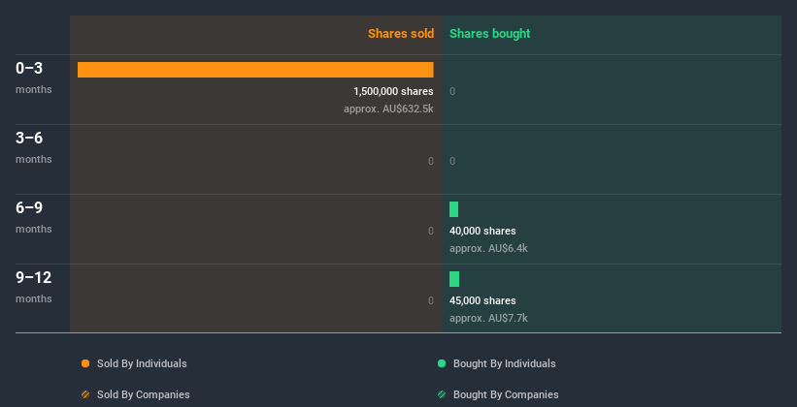Click the striped Bought By Companies legend icon
The height and width of the screenshot is (407, 797).
click(x=442, y=394)
